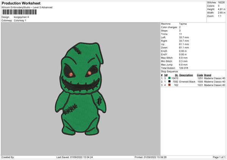The height and width of the screenshot is (160, 227).
Task: Click the design name boogeyman 4
Action: (21, 17)
